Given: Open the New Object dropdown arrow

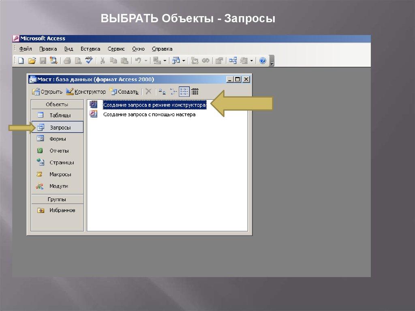Looking at the screenshot, I should click(251, 61).
